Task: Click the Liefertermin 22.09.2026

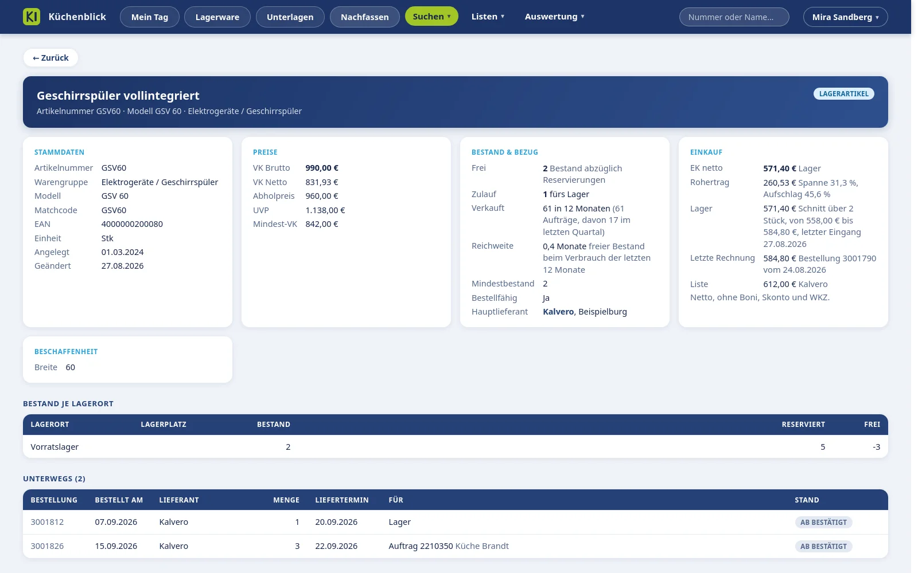Action: click(336, 546)
